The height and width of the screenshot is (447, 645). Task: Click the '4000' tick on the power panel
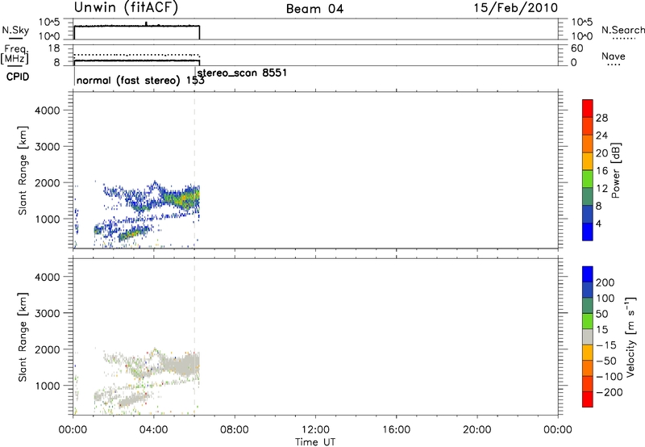pyautogui.click(x=48, y=111)
